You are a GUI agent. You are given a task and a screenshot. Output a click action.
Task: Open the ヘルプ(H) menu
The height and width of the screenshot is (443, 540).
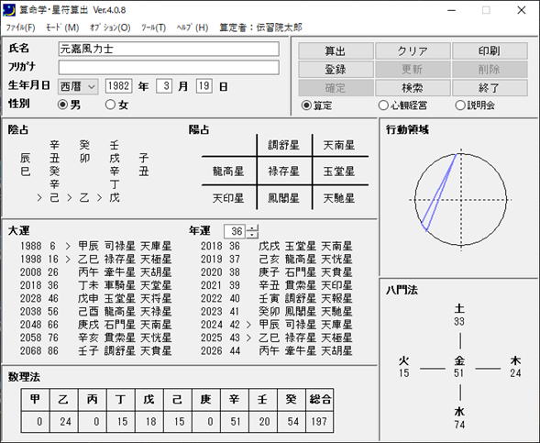pos(193,28)
